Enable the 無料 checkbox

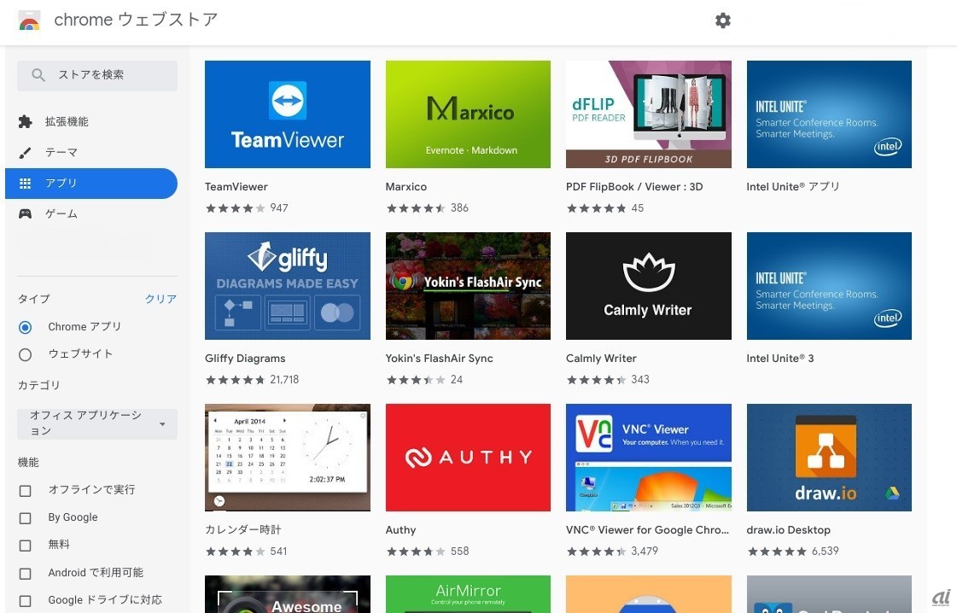click(25, 546)
